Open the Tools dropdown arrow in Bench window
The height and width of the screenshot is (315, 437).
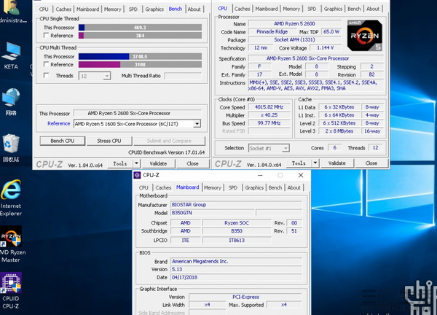pos(135,164)
